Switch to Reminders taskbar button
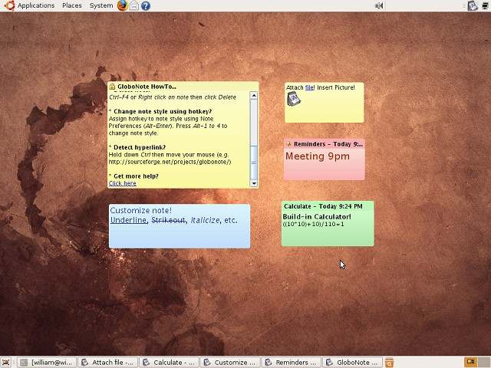491x368 pixels. pos(292,363)
